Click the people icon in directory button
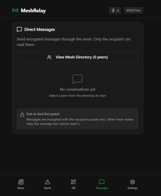Image resolution: width=161 pixels, height=196 pixels. pos(49,57)
